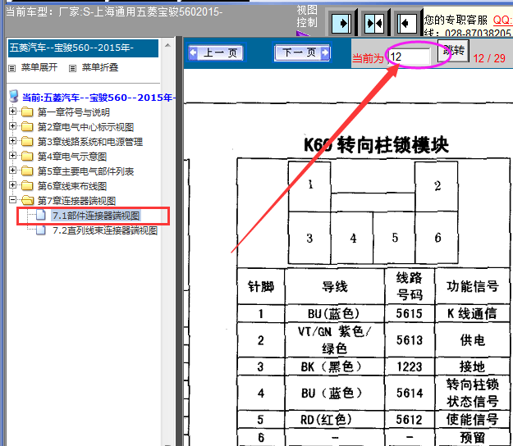Click folder icon of 第一章符号与说明

27,111
